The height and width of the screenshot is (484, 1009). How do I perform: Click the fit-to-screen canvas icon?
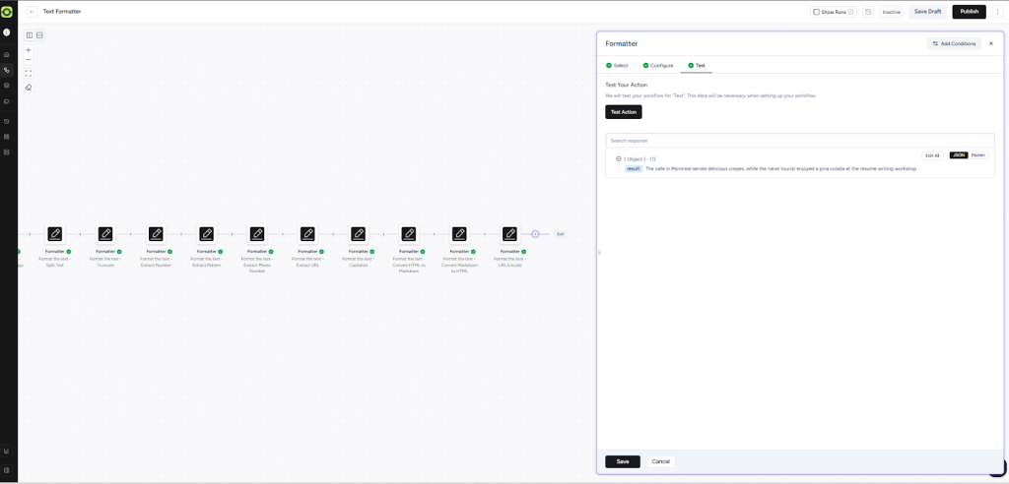tap(29, 73)
